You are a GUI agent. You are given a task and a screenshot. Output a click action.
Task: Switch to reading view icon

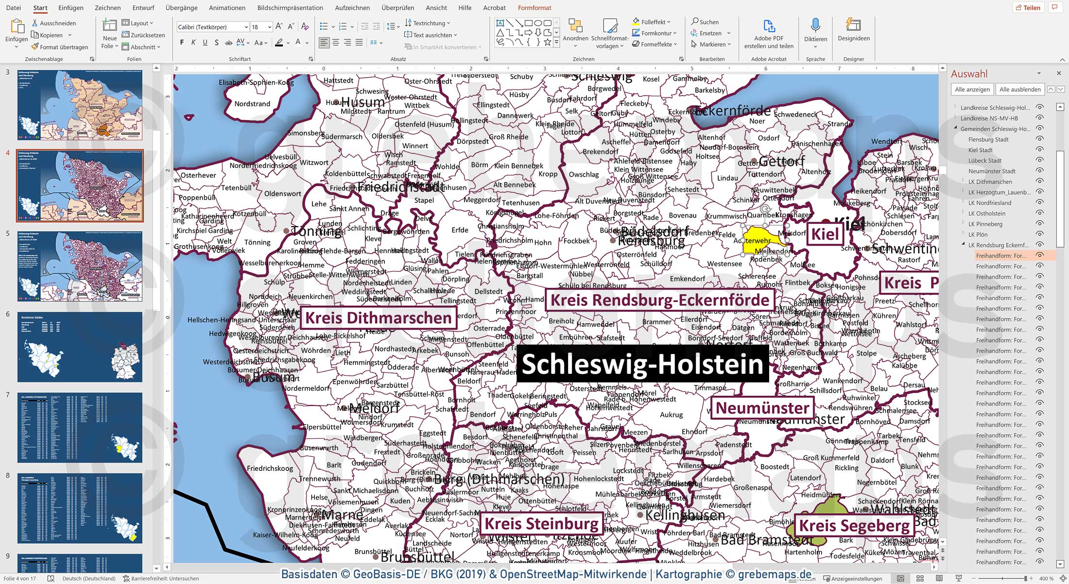point(939,579)
